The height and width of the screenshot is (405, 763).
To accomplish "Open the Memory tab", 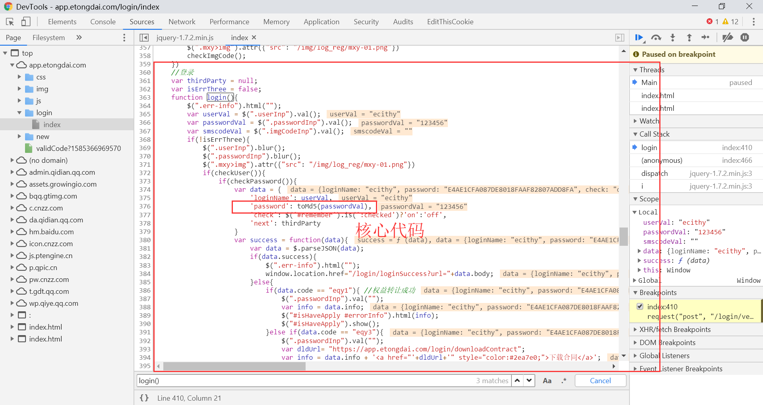I will click(276, 22).
